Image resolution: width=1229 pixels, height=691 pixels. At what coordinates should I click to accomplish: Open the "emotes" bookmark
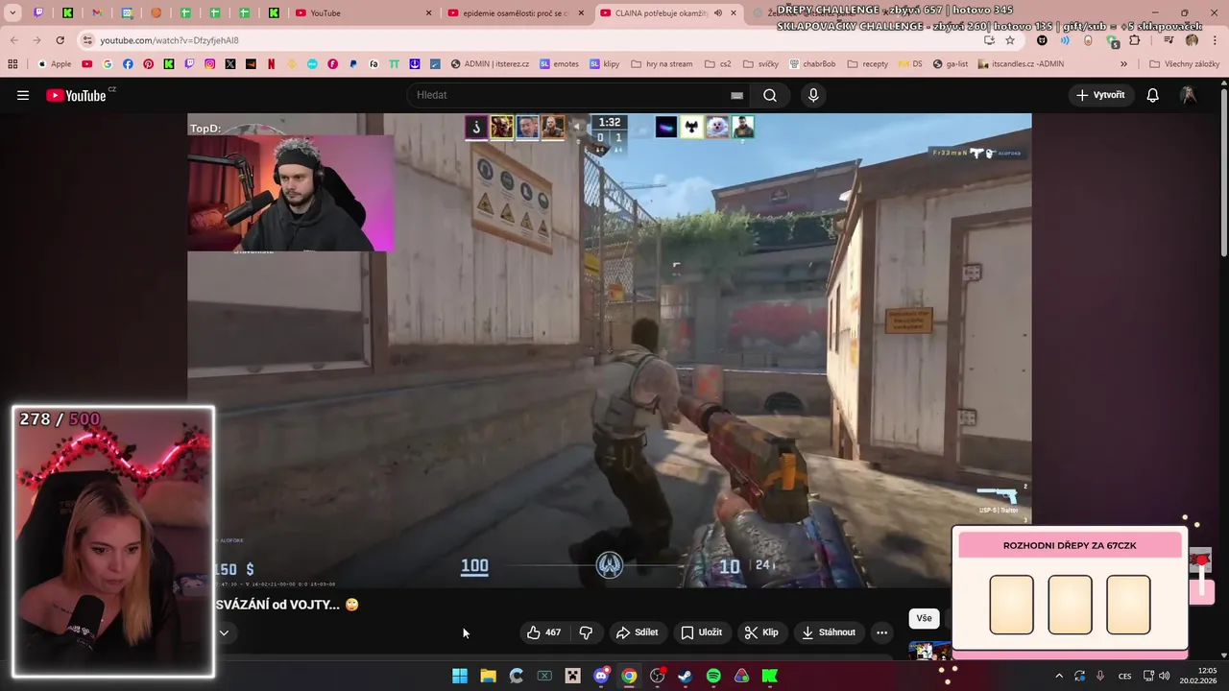tap(559, 64)
